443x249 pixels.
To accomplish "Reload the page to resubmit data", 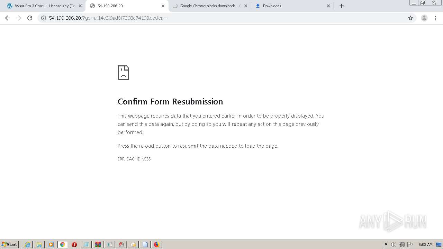I will pos(30,18).
